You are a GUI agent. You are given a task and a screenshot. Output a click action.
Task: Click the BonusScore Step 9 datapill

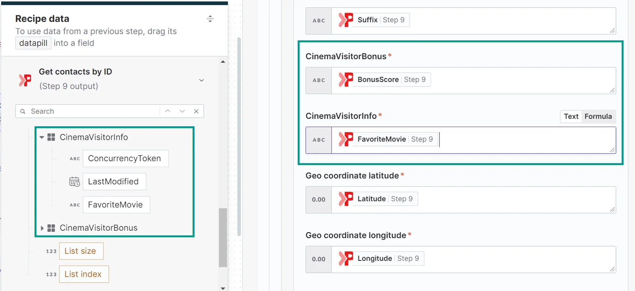pos(385,79)
